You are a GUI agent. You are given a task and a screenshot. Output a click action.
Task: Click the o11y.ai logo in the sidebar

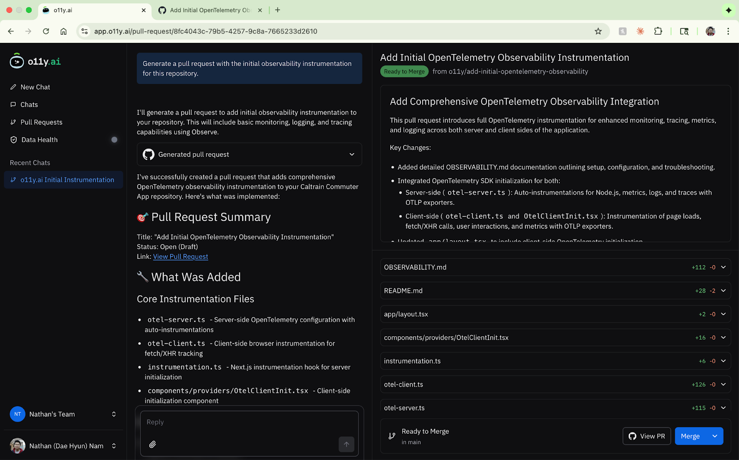(36, 61)
